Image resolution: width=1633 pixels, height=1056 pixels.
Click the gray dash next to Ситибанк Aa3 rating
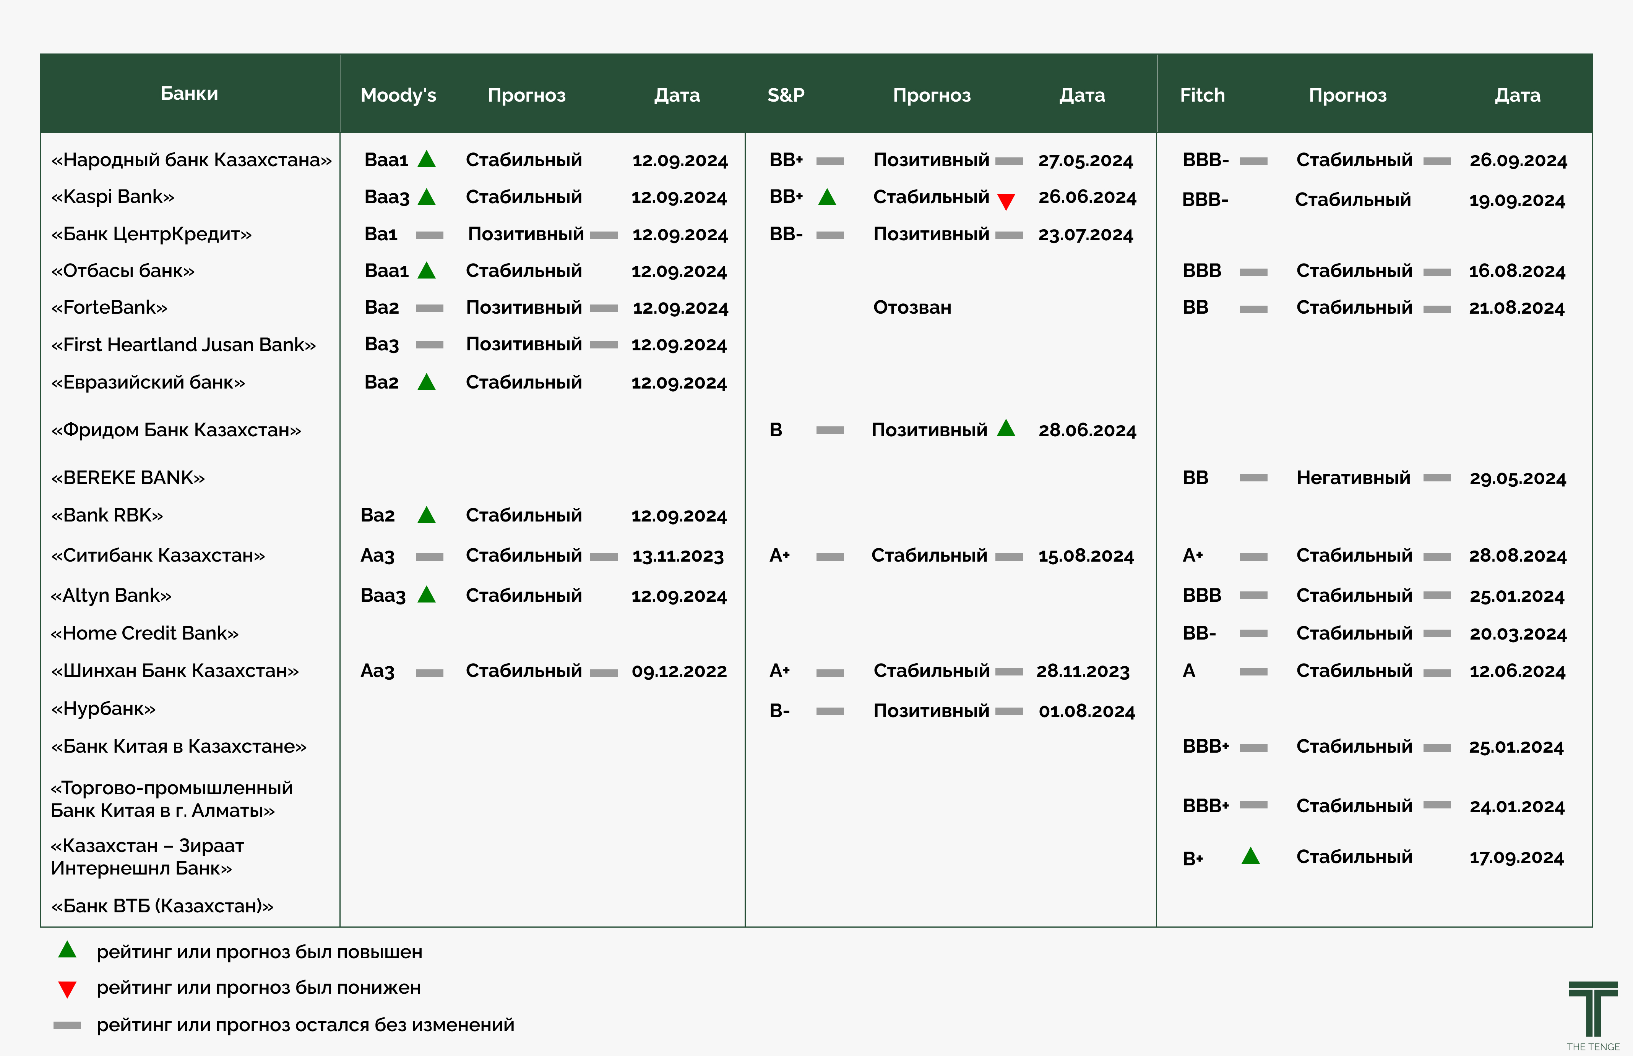point(430,557)
